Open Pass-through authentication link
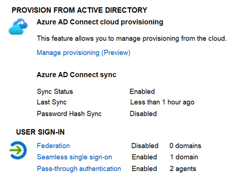This screenshot has width=241, height=187. coord(79,169)
